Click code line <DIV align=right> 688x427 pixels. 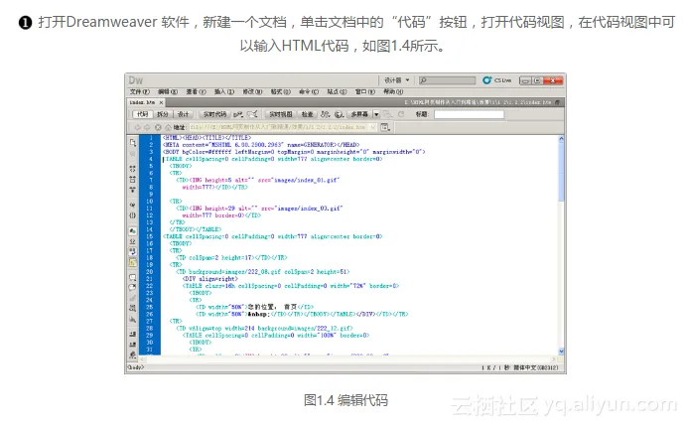[x=211, y=279]
